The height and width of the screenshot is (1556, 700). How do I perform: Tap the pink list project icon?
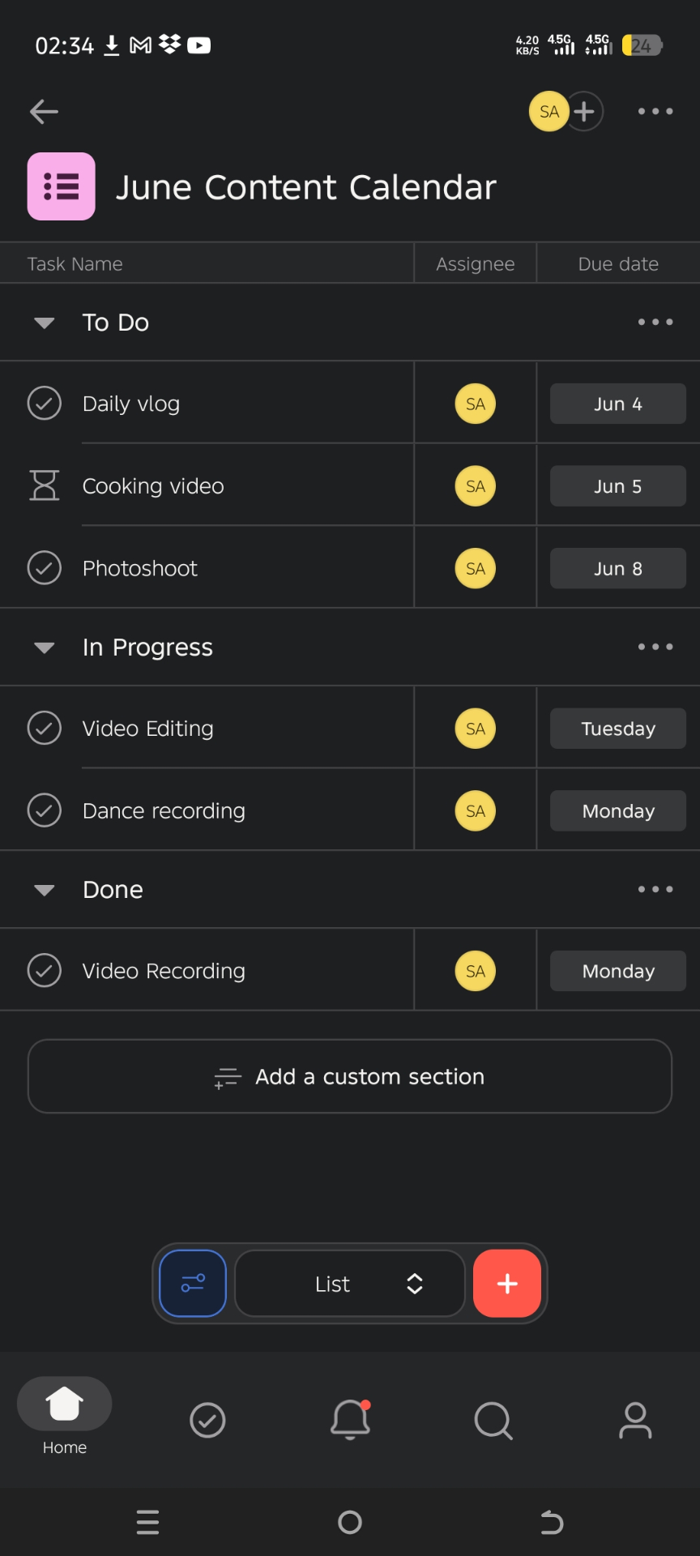click(62, 186)
